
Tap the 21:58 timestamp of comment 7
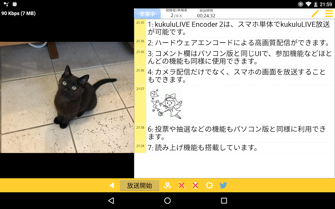point(140,146)
